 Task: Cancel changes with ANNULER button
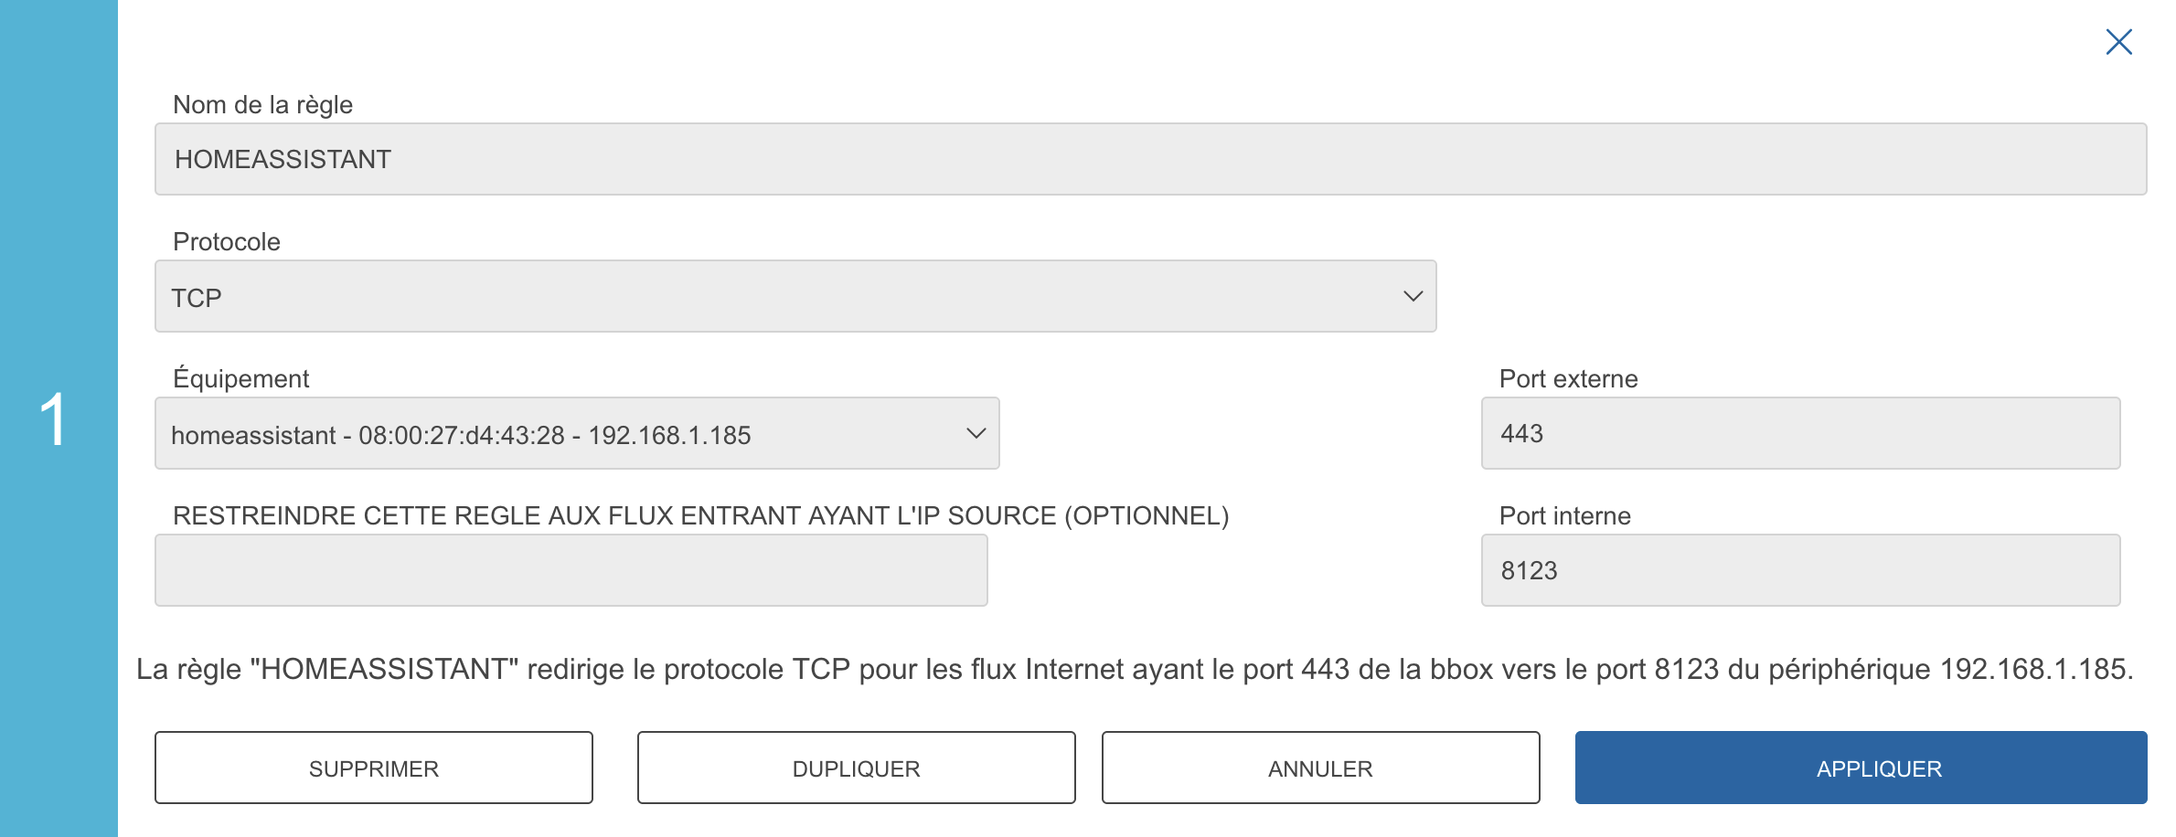click(x=1320, y=768)
